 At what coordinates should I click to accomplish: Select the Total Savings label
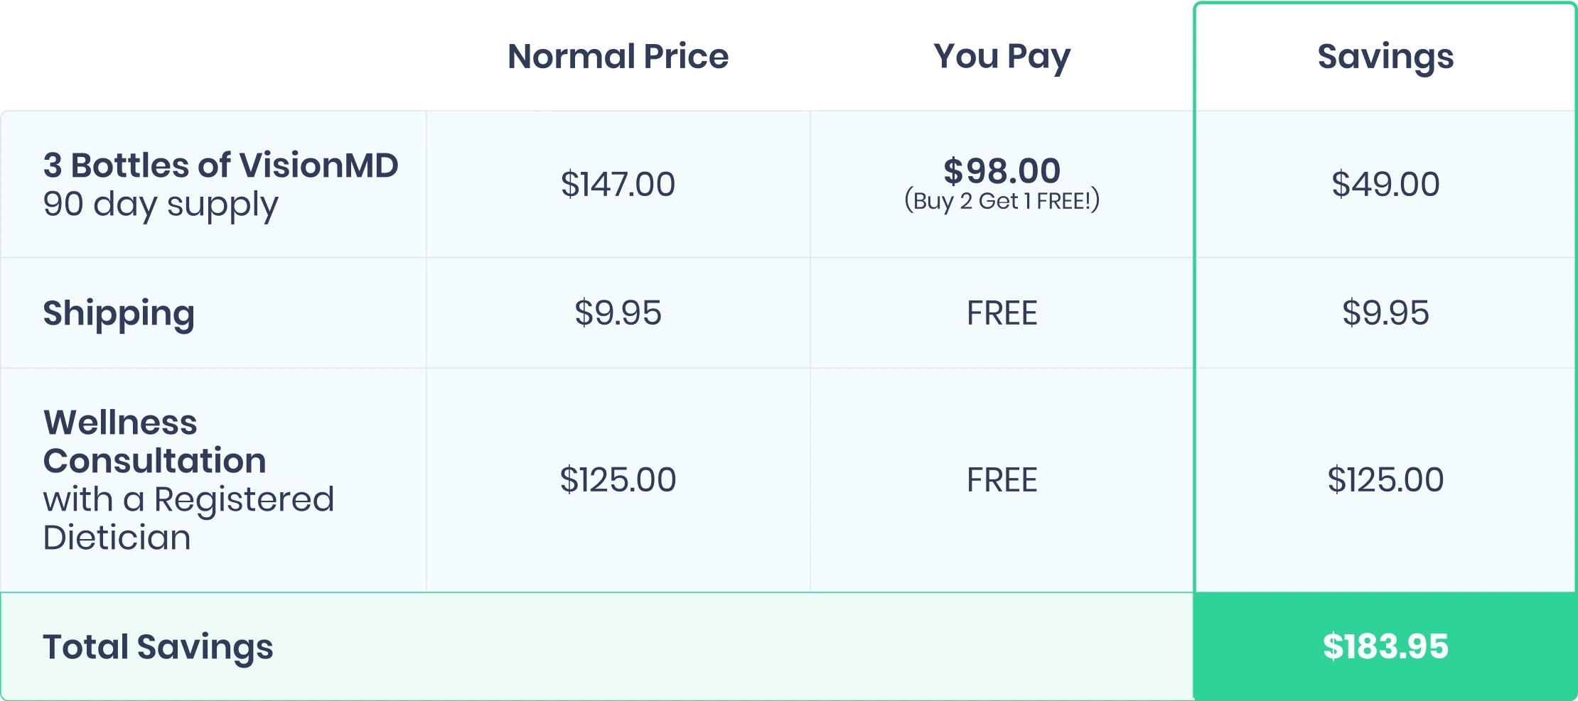click(x=158, y=646)
